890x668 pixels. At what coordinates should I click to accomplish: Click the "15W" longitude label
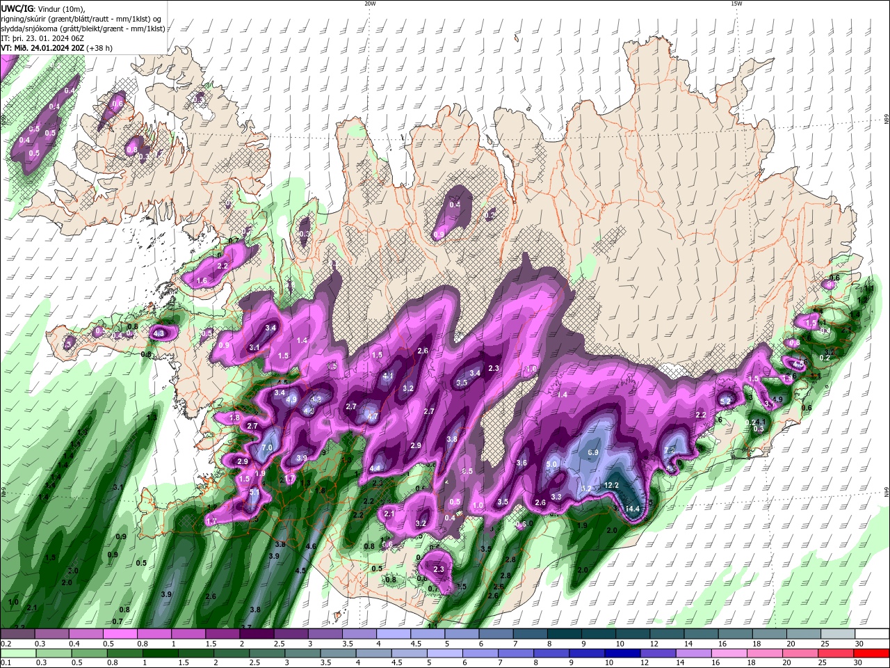point(736,3)
